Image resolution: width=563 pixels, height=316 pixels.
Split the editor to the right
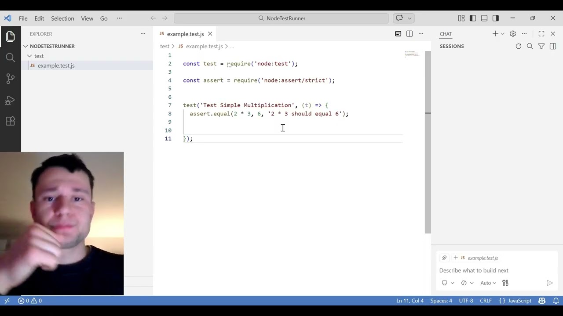(x=409, y=34)
